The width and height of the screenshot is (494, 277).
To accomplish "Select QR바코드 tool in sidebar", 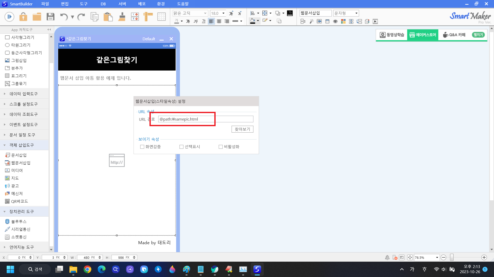I will [x=19, y=201].
